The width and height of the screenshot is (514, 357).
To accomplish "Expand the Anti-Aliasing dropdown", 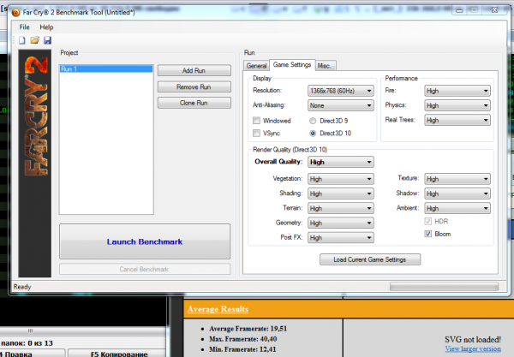I will click(340, 105).
